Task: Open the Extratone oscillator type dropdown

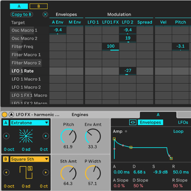Action: click(x=29, y=123)
